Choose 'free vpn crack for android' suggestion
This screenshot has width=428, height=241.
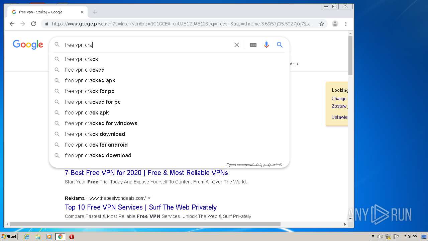click(169, 145)
